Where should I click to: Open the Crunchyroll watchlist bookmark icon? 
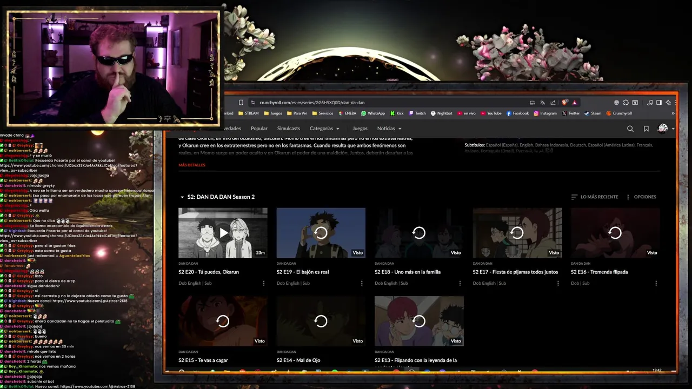(x=646, y=129)
